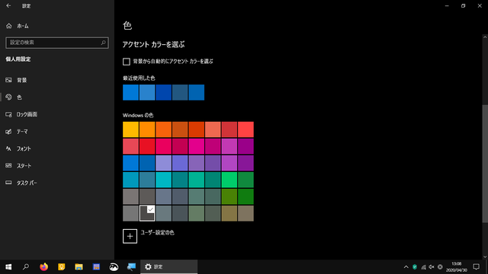This screenshot has height=274, width=488.
Task: Choose the olive tan swatch in last row
Action: coord(229,213)
